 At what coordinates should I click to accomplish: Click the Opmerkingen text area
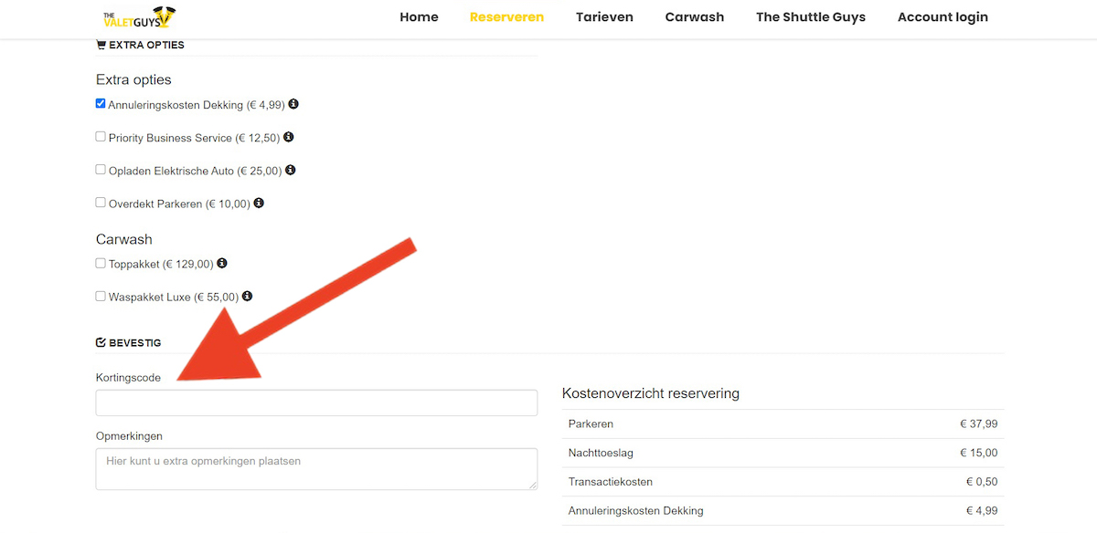316,468
